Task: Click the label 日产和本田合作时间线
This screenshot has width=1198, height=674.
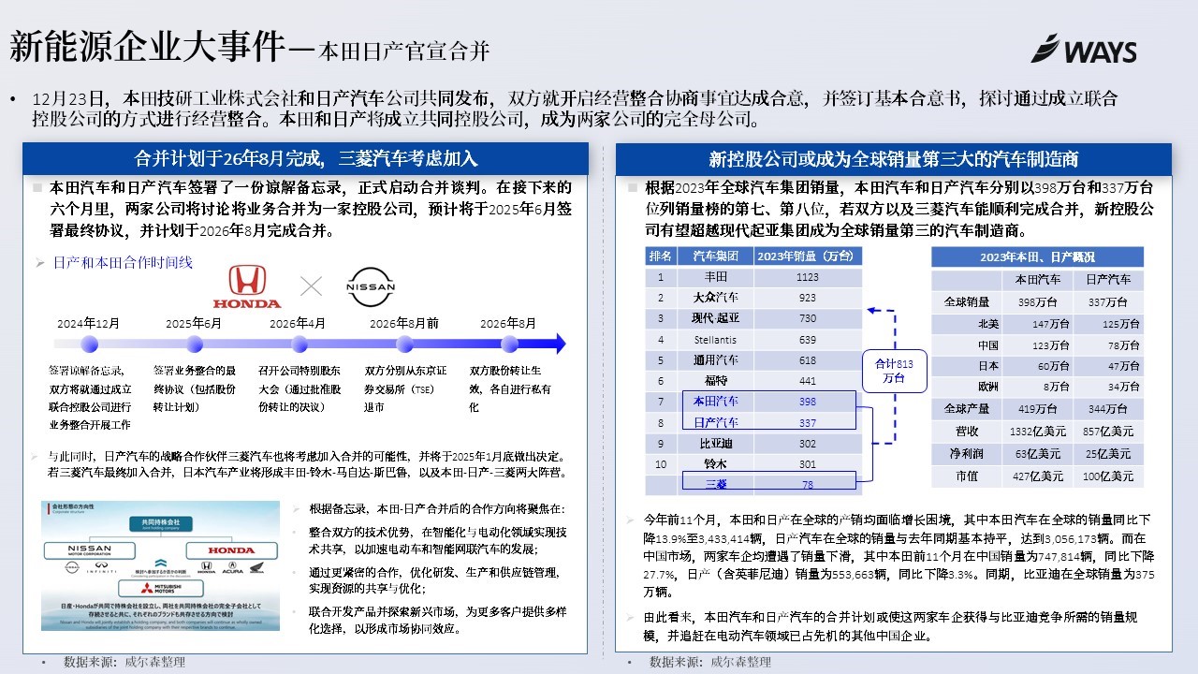Action: point(123,263)
